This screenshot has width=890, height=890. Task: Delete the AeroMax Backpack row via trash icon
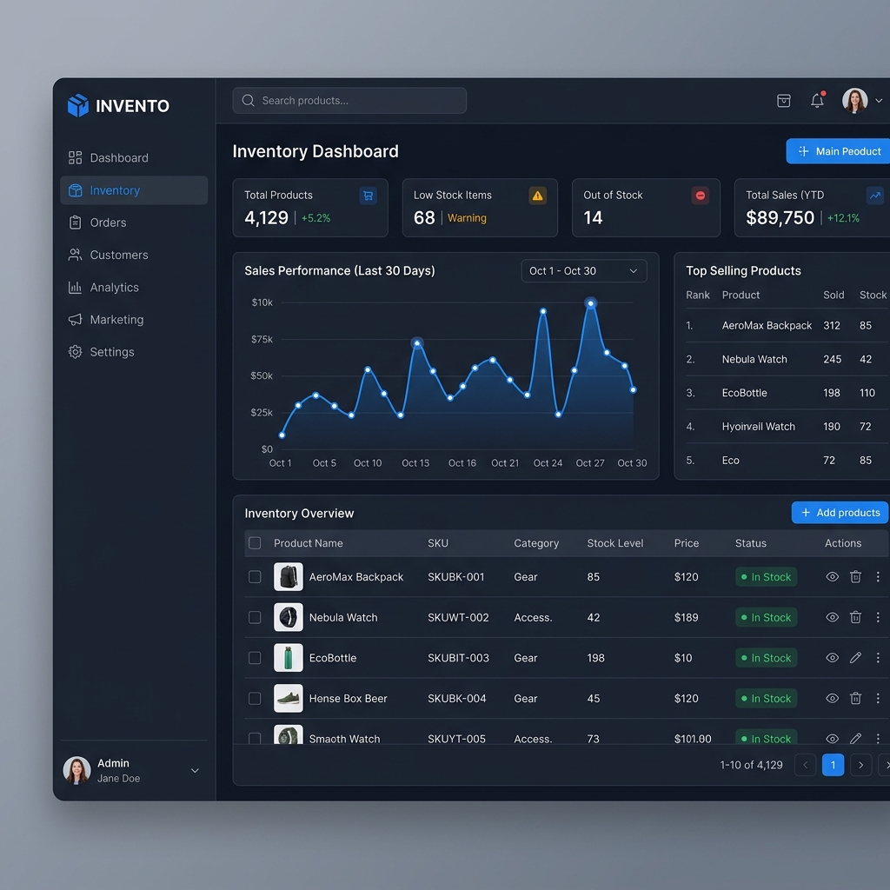point(855,577)
